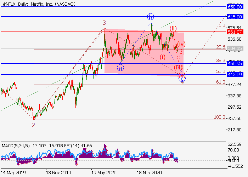Select the Fibonacci 100.0 level label
The height and width of the screenshot is (177, 248).
220,117
